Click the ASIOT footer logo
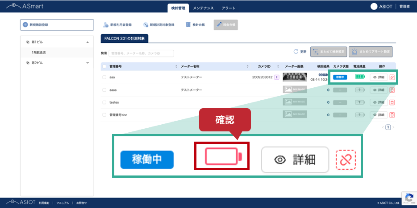Viewport: 417px width, 208px height. click(21, 202)
